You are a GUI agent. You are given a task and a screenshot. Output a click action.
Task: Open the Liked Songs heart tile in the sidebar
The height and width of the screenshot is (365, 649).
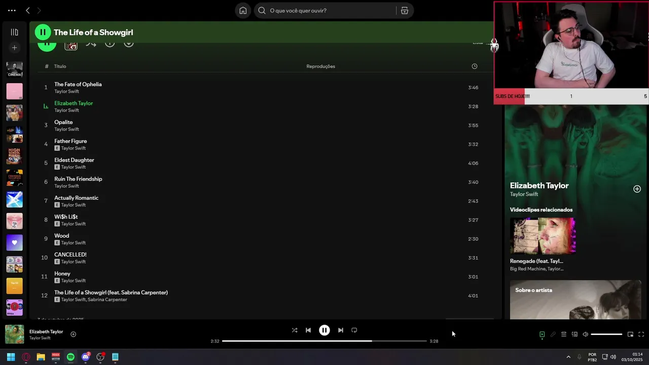coord(14,243)
